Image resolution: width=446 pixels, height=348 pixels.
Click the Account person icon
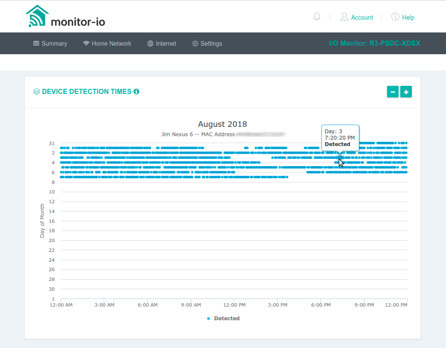[344, 17]
